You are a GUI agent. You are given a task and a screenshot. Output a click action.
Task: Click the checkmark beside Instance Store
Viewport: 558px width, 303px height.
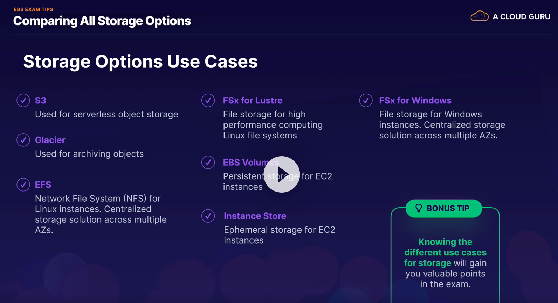click(x=208, y=216)
